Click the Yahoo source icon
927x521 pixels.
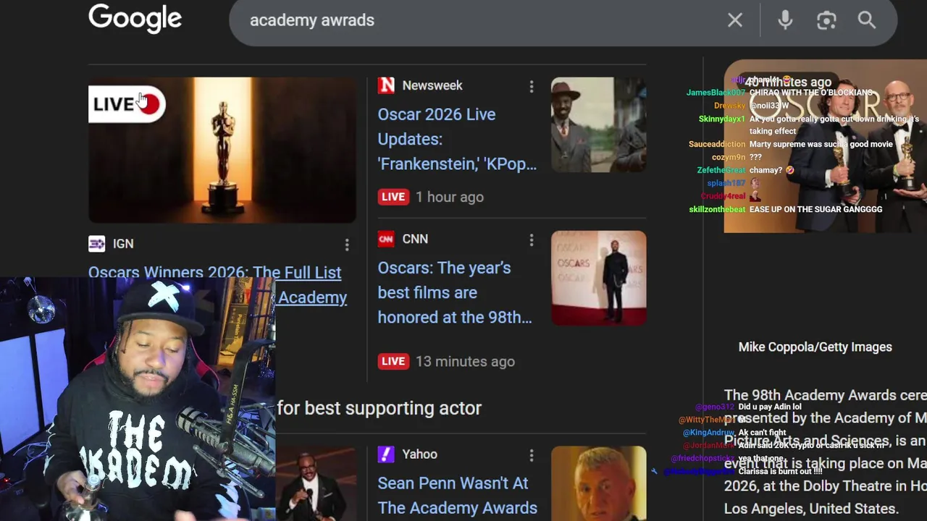[386, 454]
